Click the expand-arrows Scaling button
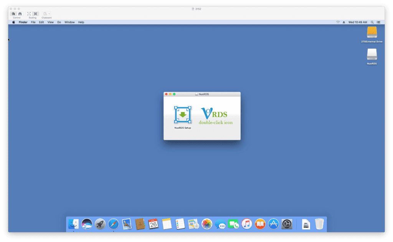This screenshot has height=242, width=393. click(29, 14)
